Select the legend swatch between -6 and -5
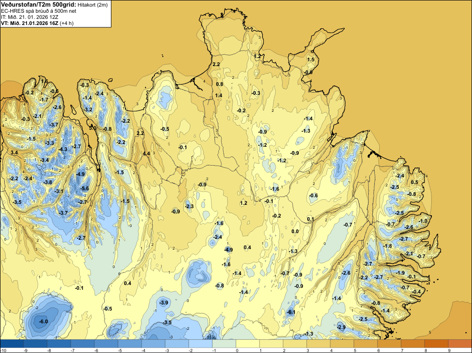The image size is (472, 353). pyautogui.click(x=106, y=344)
